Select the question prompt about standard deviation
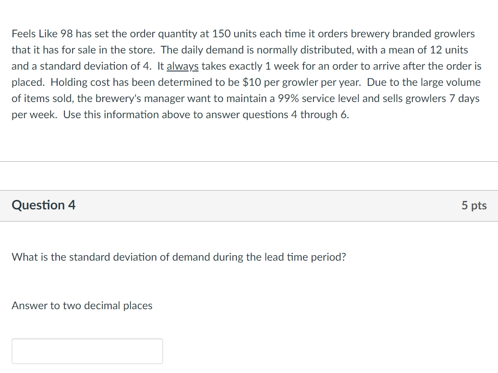This screenshot has width=498, height=373. tap(179, 257)
